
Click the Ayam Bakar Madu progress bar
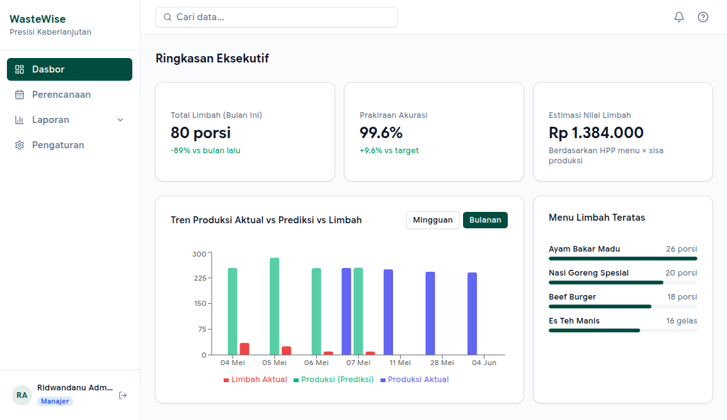[x=622, y=259]
